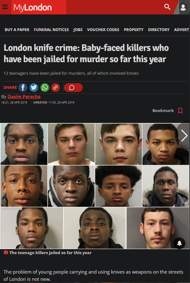Screen dimensions: 190x283
Task: Open the teenage killers collage image
Action: point(95,186)
